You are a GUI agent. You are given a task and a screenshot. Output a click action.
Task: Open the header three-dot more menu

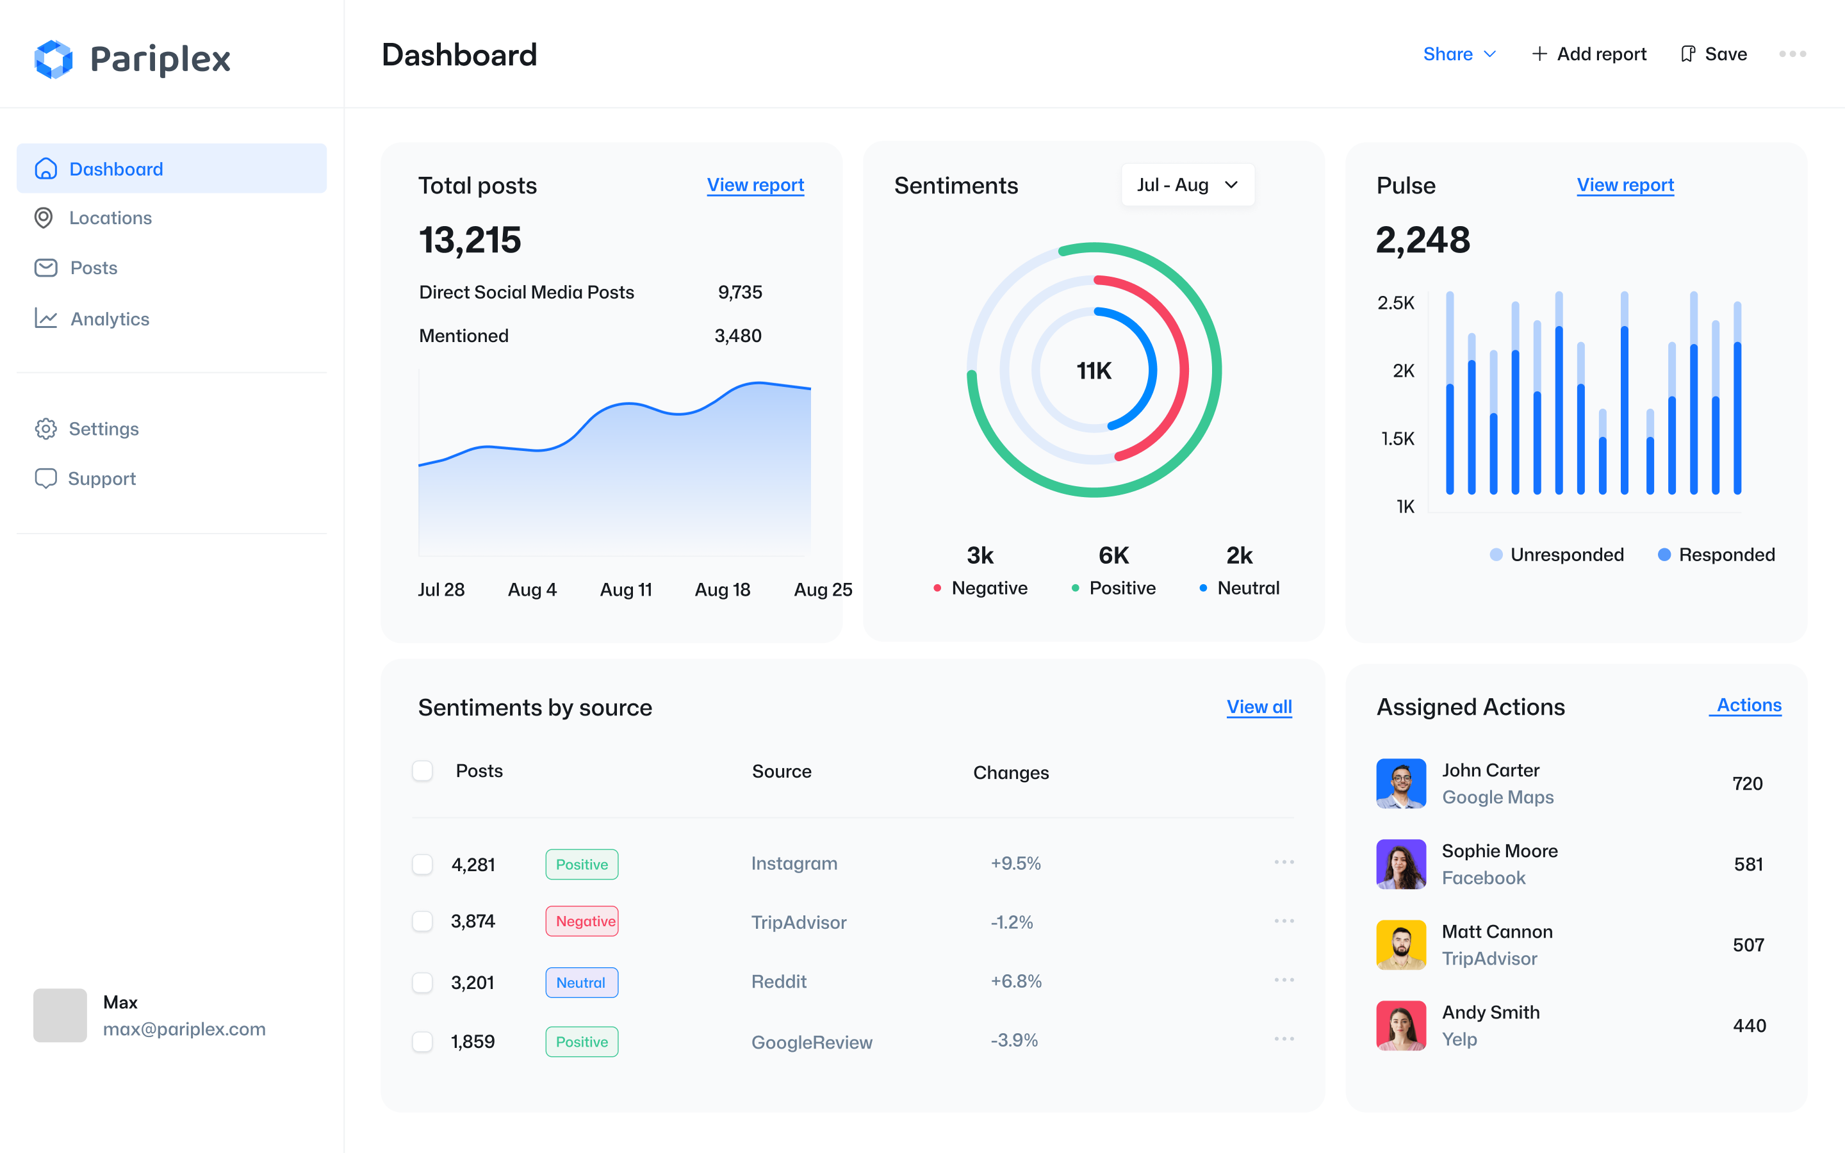coord(1792,54)
